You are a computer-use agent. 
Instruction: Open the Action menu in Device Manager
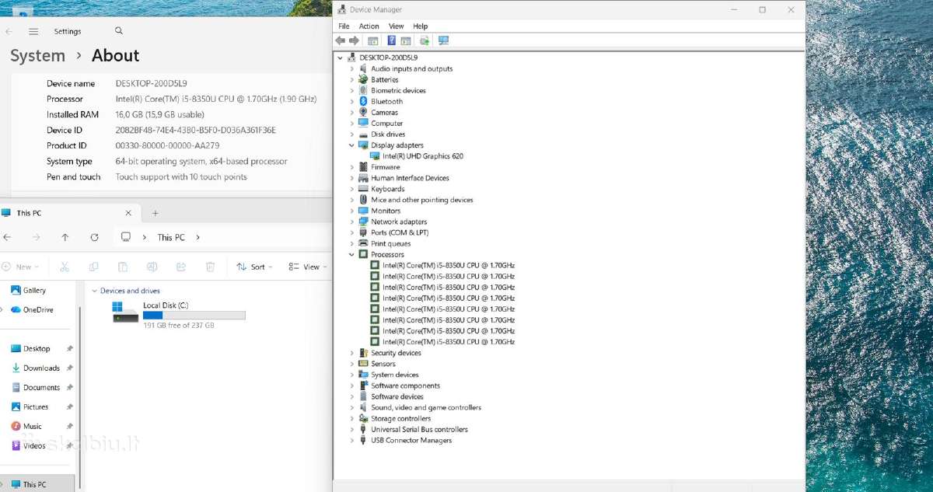click(369, 26)
